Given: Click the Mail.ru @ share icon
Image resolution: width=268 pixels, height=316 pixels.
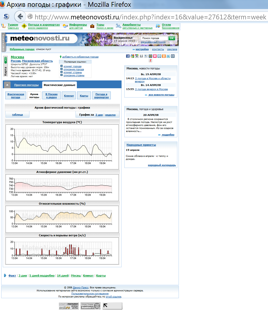Looking at the screenshot, I should pyautogui.click(x=150, y=56).
